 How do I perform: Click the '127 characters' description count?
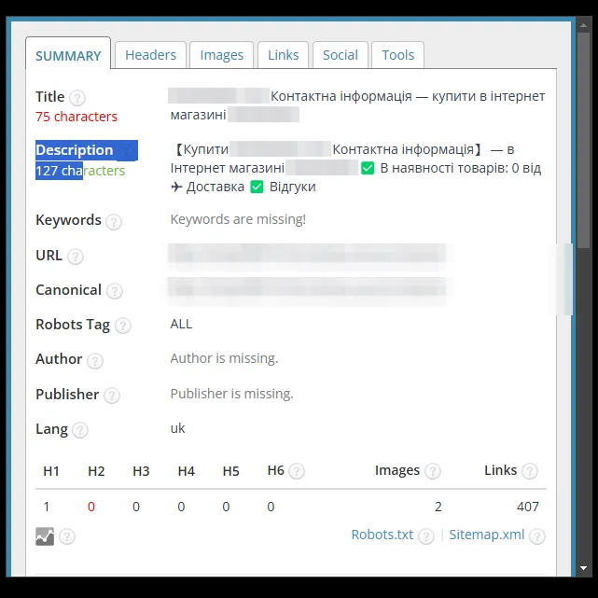click(x=80, y=171)
